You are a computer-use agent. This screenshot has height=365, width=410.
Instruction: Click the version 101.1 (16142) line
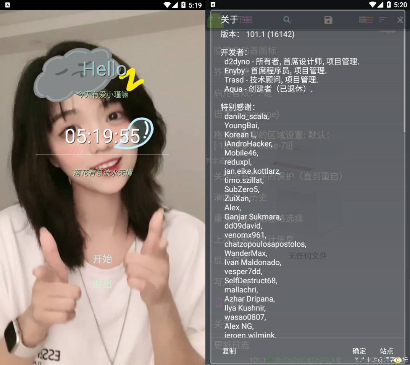pos(258,34)
